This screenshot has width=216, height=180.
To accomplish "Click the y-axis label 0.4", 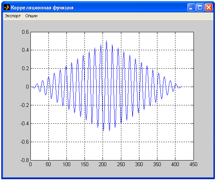I will 25,50.
